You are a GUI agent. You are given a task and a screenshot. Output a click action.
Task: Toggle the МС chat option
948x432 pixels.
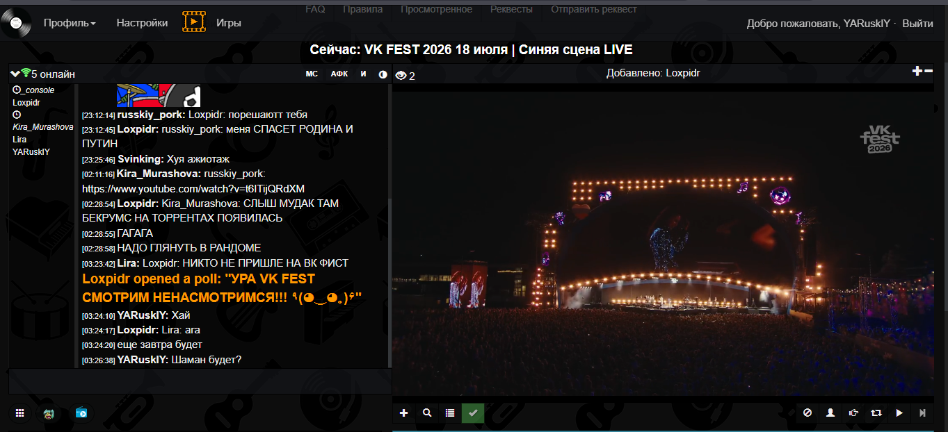pyautogui.click(x=312, y=74)
